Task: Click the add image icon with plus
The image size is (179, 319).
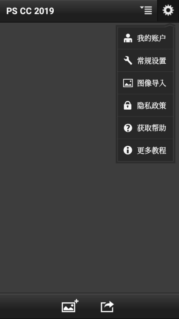Action: 70,306
